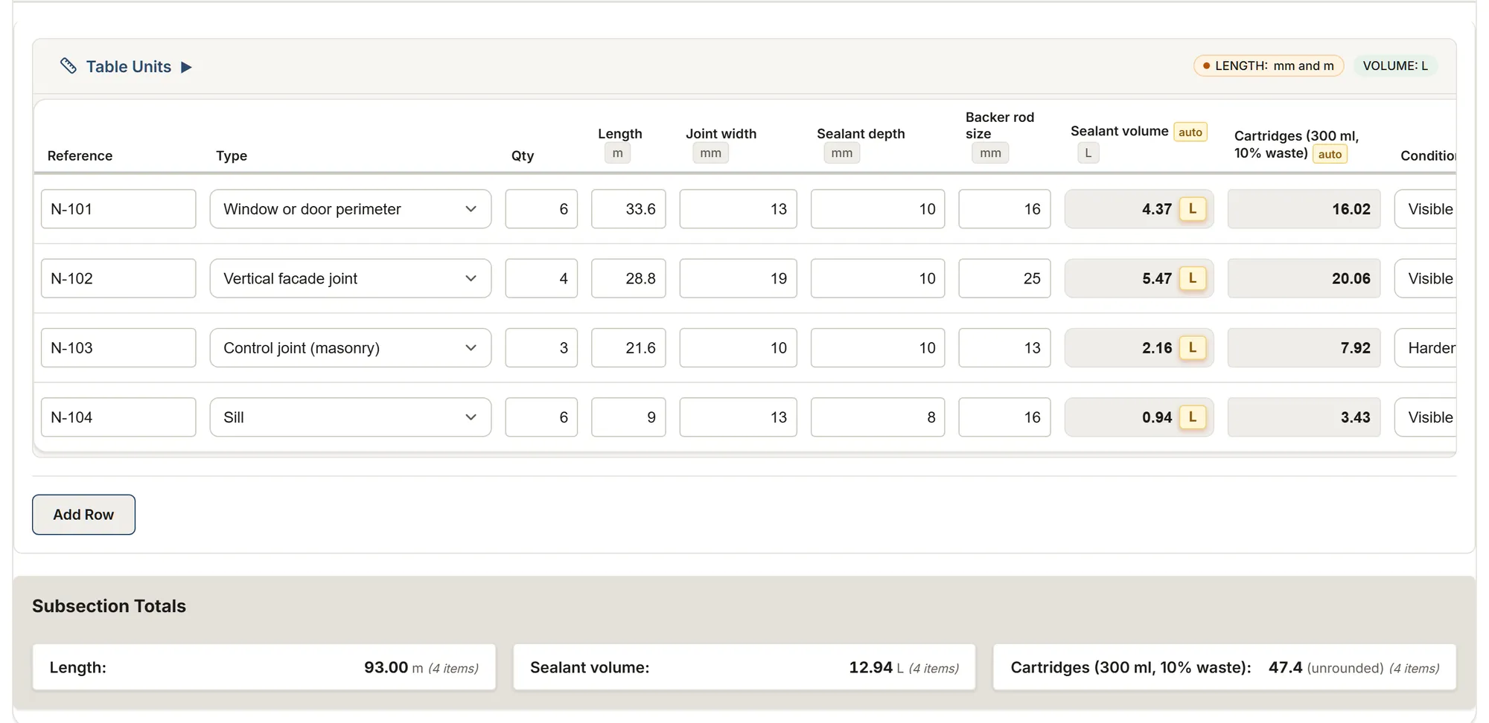Click the L unit badge beside 0.94
Viewport: 1489px width, 723px height.
click(x=1193, y=417)
